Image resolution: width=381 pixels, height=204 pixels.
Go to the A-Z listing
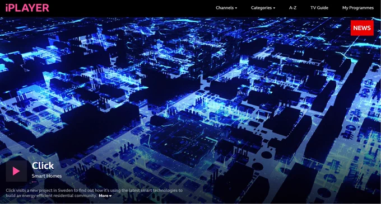pos(292,8)
